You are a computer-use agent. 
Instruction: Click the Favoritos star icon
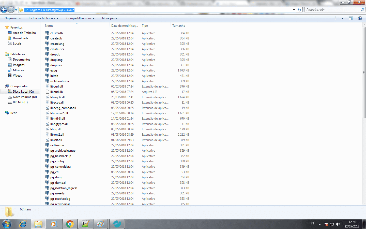(7, 27)
